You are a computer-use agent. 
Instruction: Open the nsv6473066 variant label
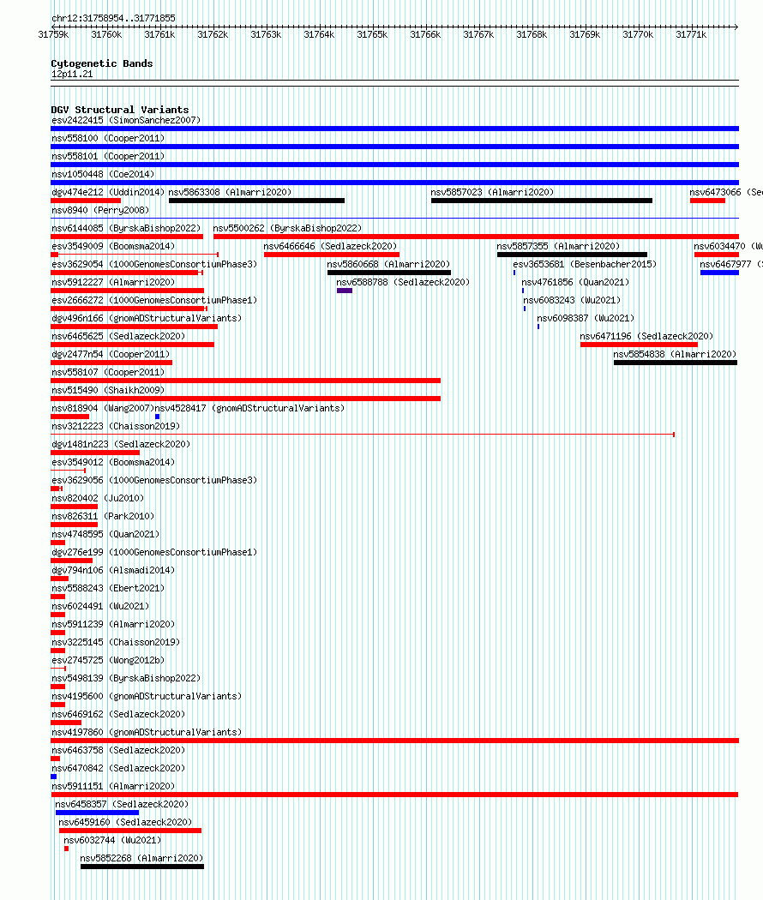tap(726, 192)
